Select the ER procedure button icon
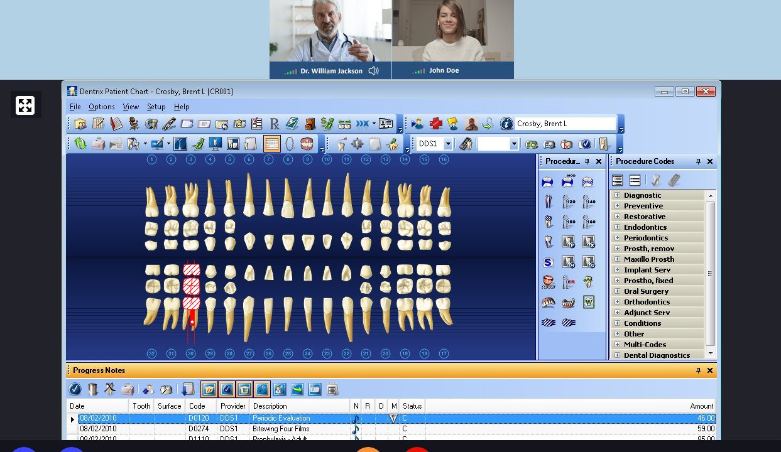This screenshot has width=781, height=452. point(568,282)
